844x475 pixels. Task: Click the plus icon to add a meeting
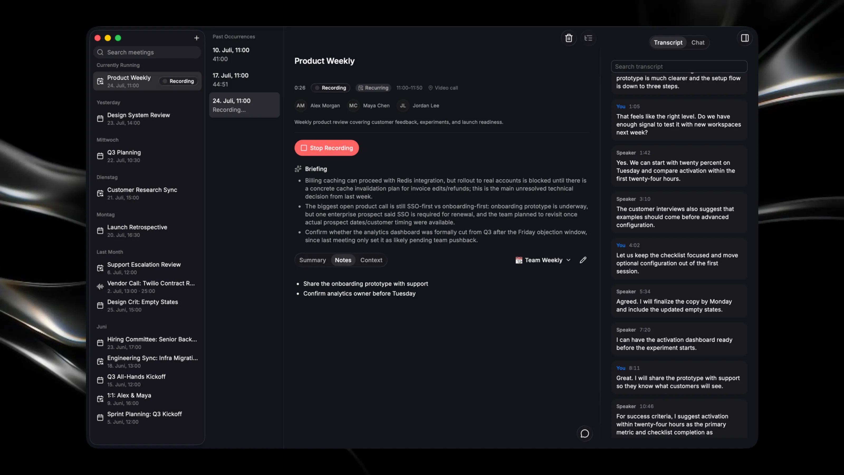(196, 38)
